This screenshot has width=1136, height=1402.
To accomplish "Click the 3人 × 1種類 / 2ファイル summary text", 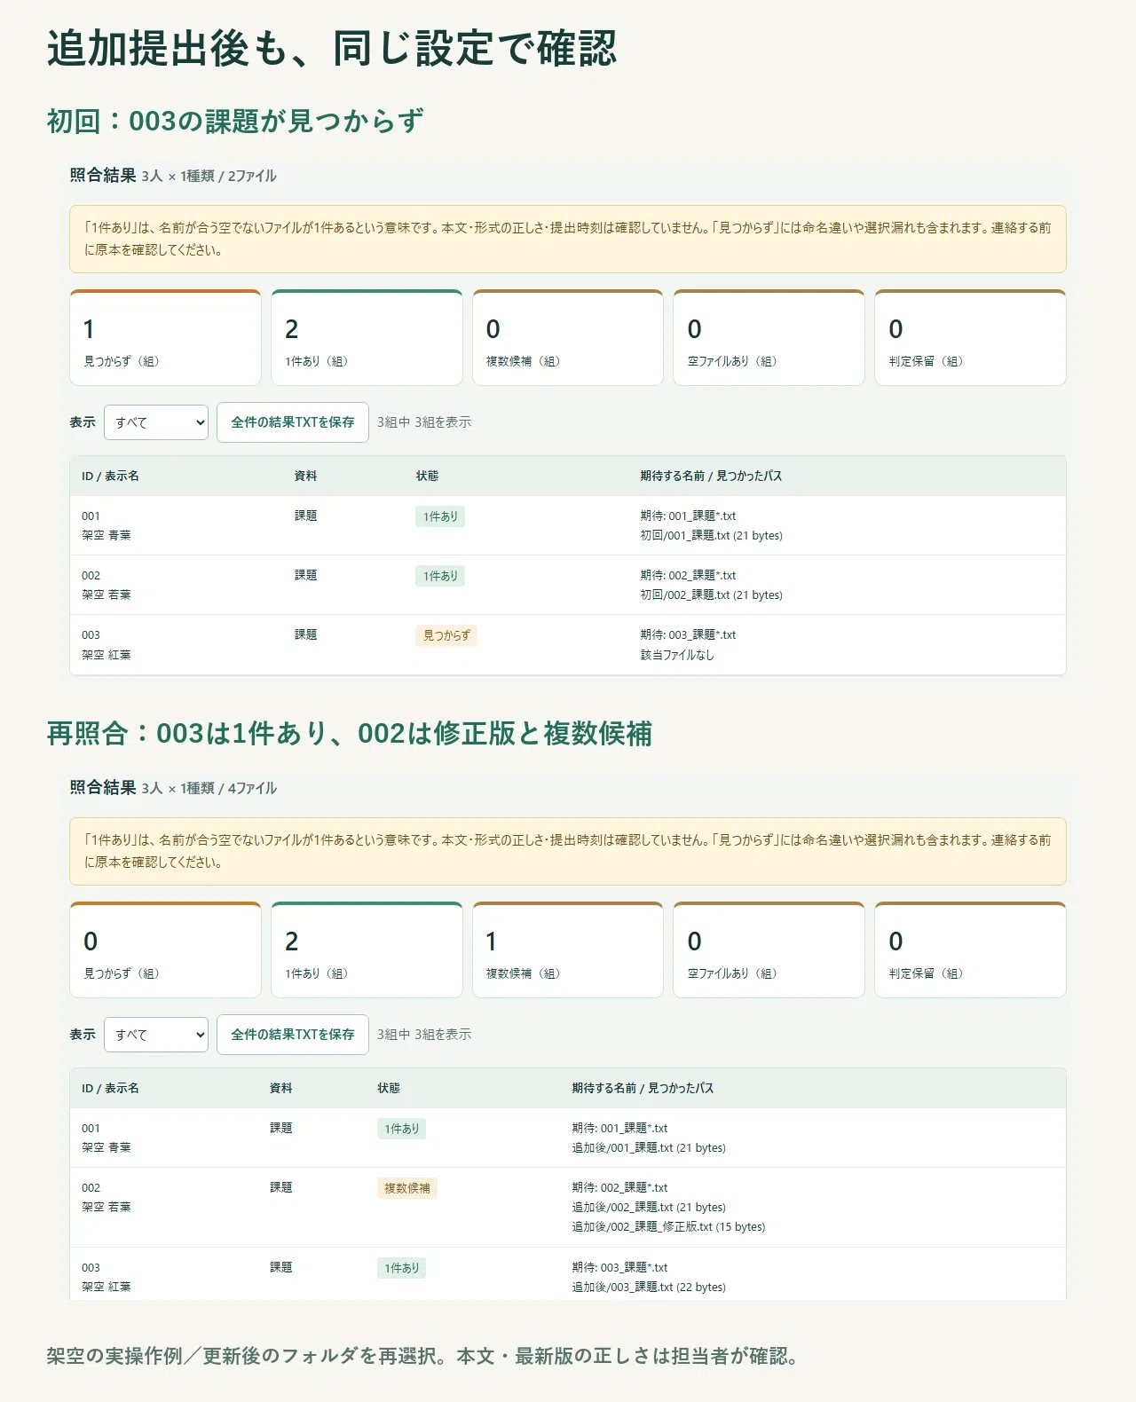I will (209, 177).
